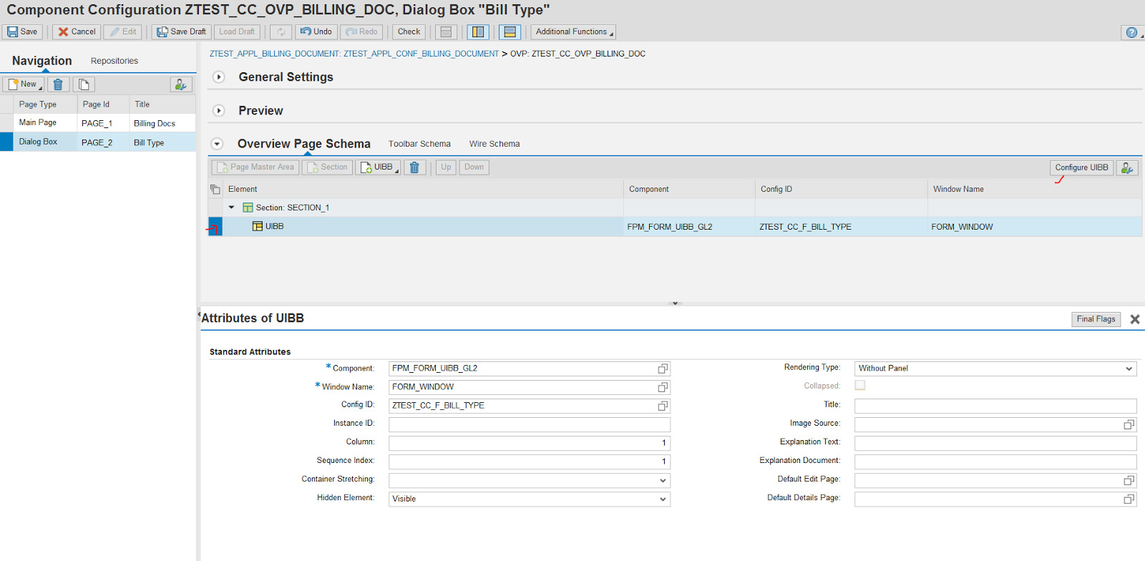
Task: Close the Attributes of UIBB panel
Action: pyautogui.click(x=1134, y=319)
